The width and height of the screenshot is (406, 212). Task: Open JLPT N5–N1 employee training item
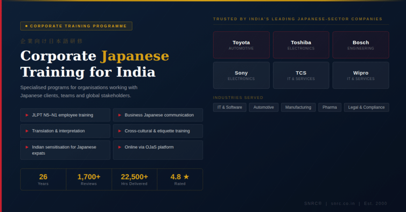coord(65,115)
